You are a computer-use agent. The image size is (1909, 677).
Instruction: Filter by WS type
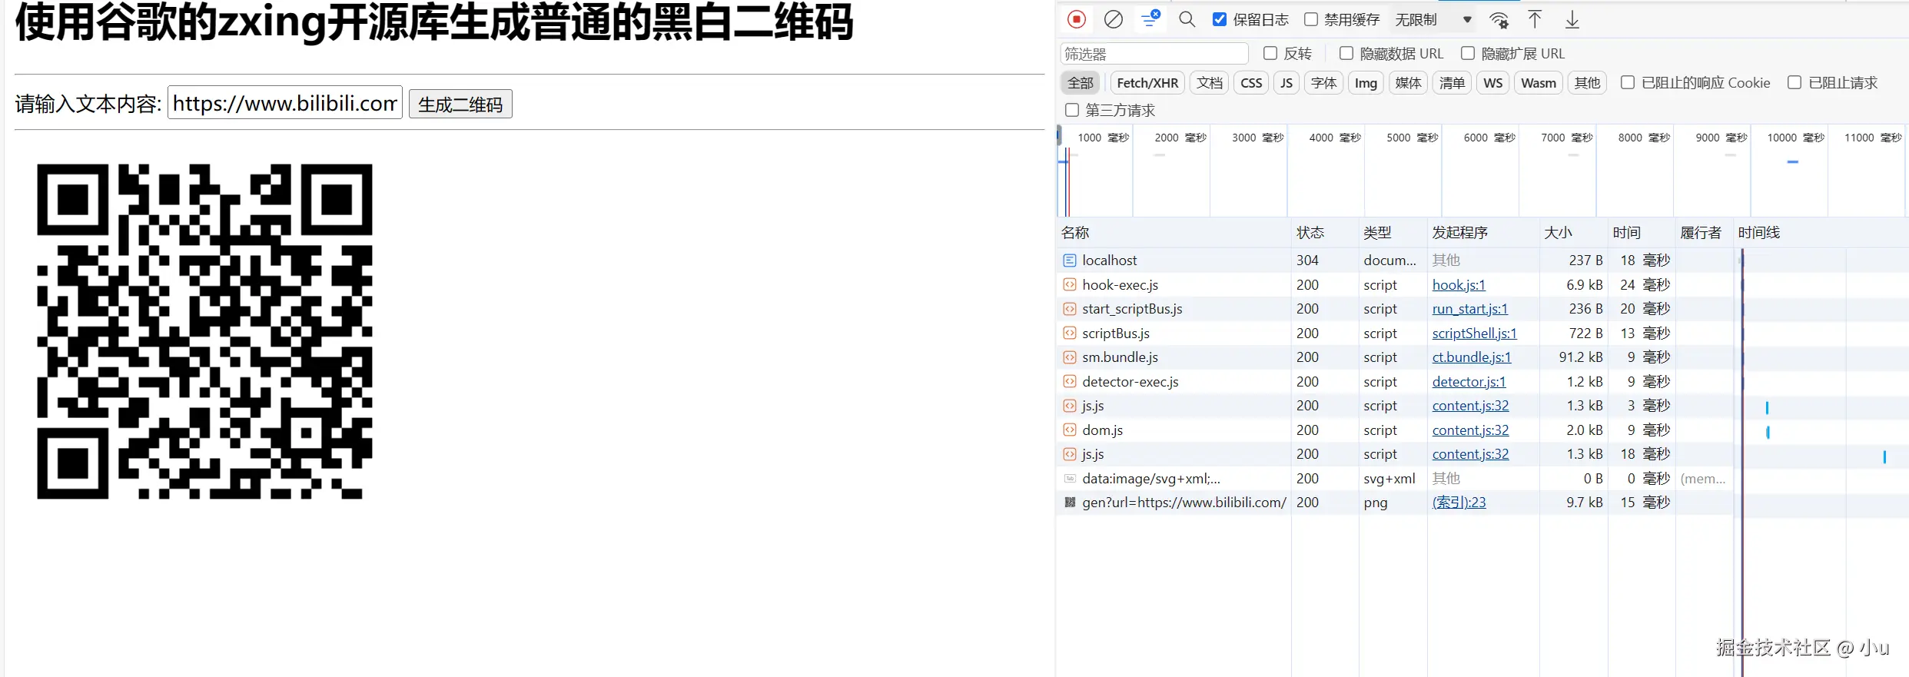(x=1493, y=83)
